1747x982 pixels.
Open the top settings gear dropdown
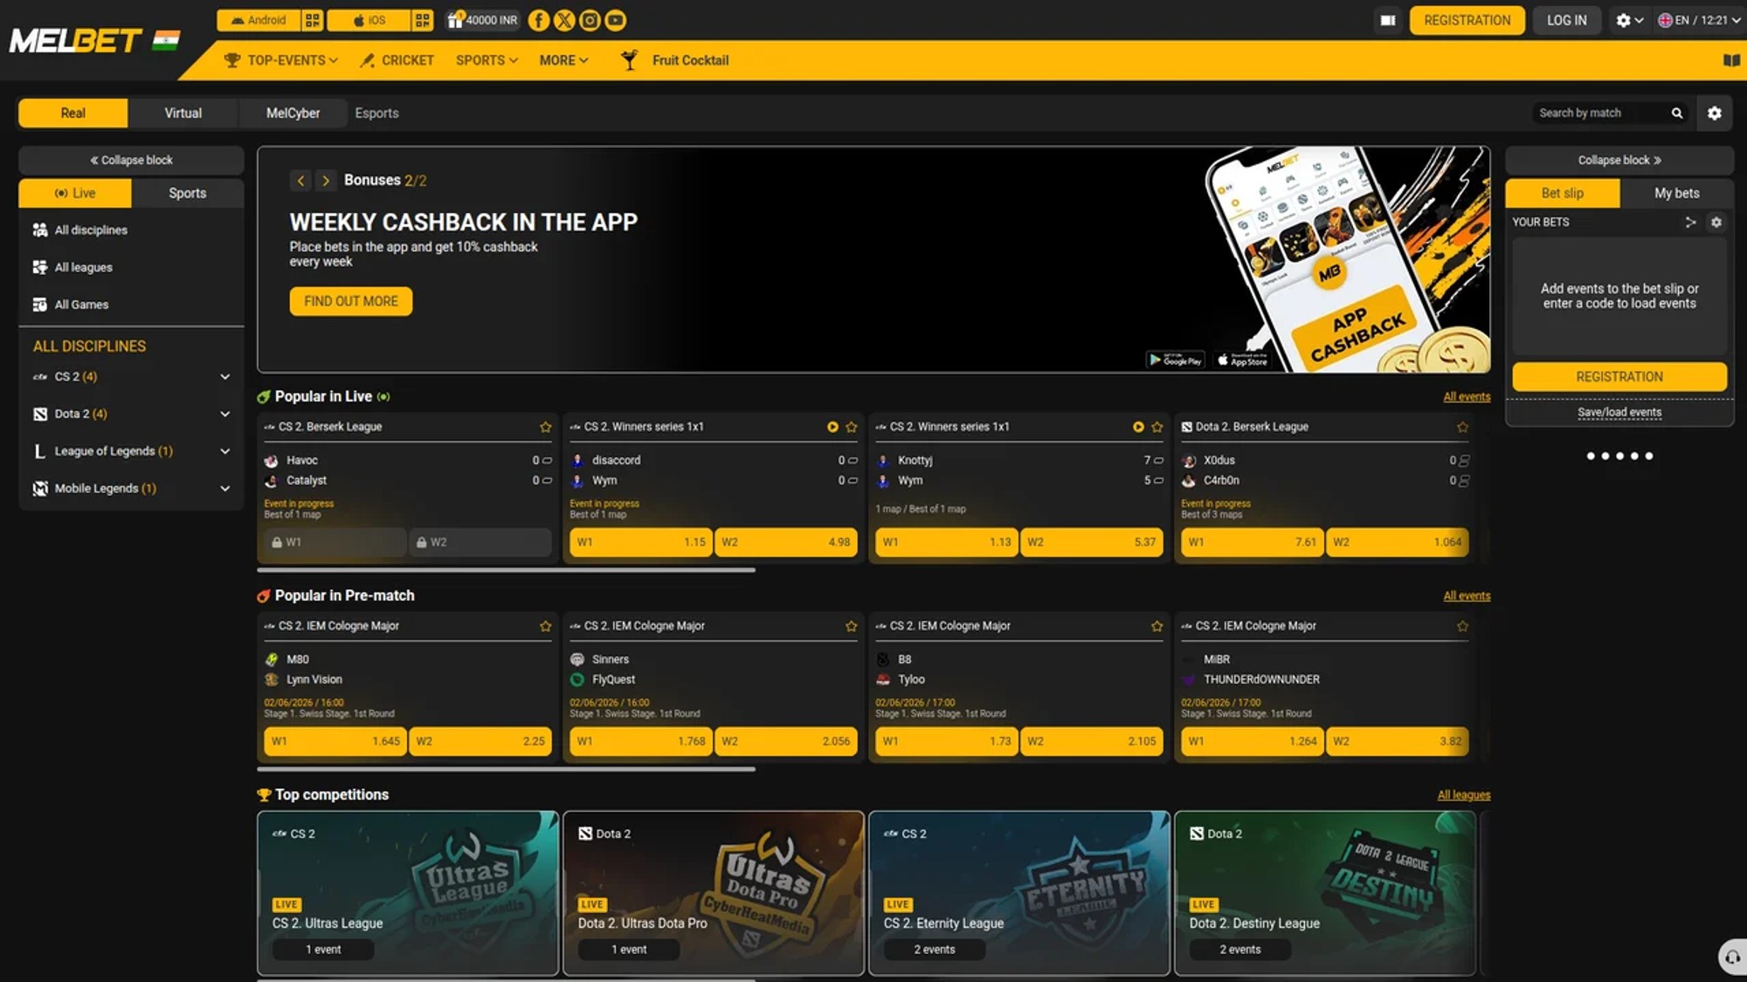(1630, 20)
